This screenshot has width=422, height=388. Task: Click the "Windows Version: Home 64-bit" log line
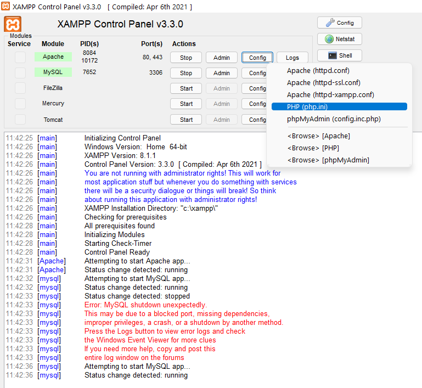tap(136, 147)
